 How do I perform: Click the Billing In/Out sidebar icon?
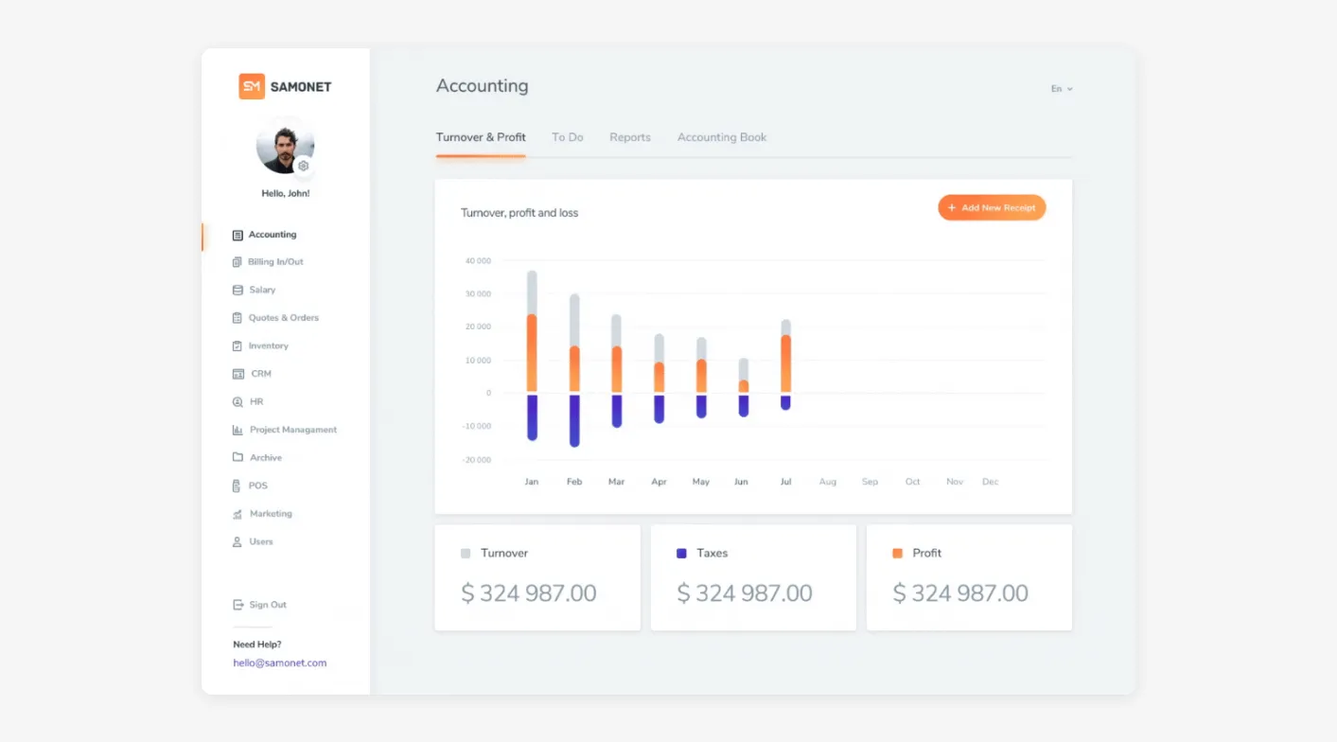237,262
